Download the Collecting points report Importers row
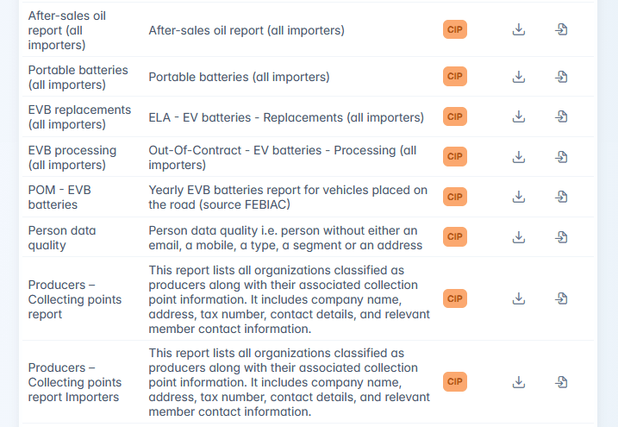This screenshot has height=427, width=618. click(519, 381)
